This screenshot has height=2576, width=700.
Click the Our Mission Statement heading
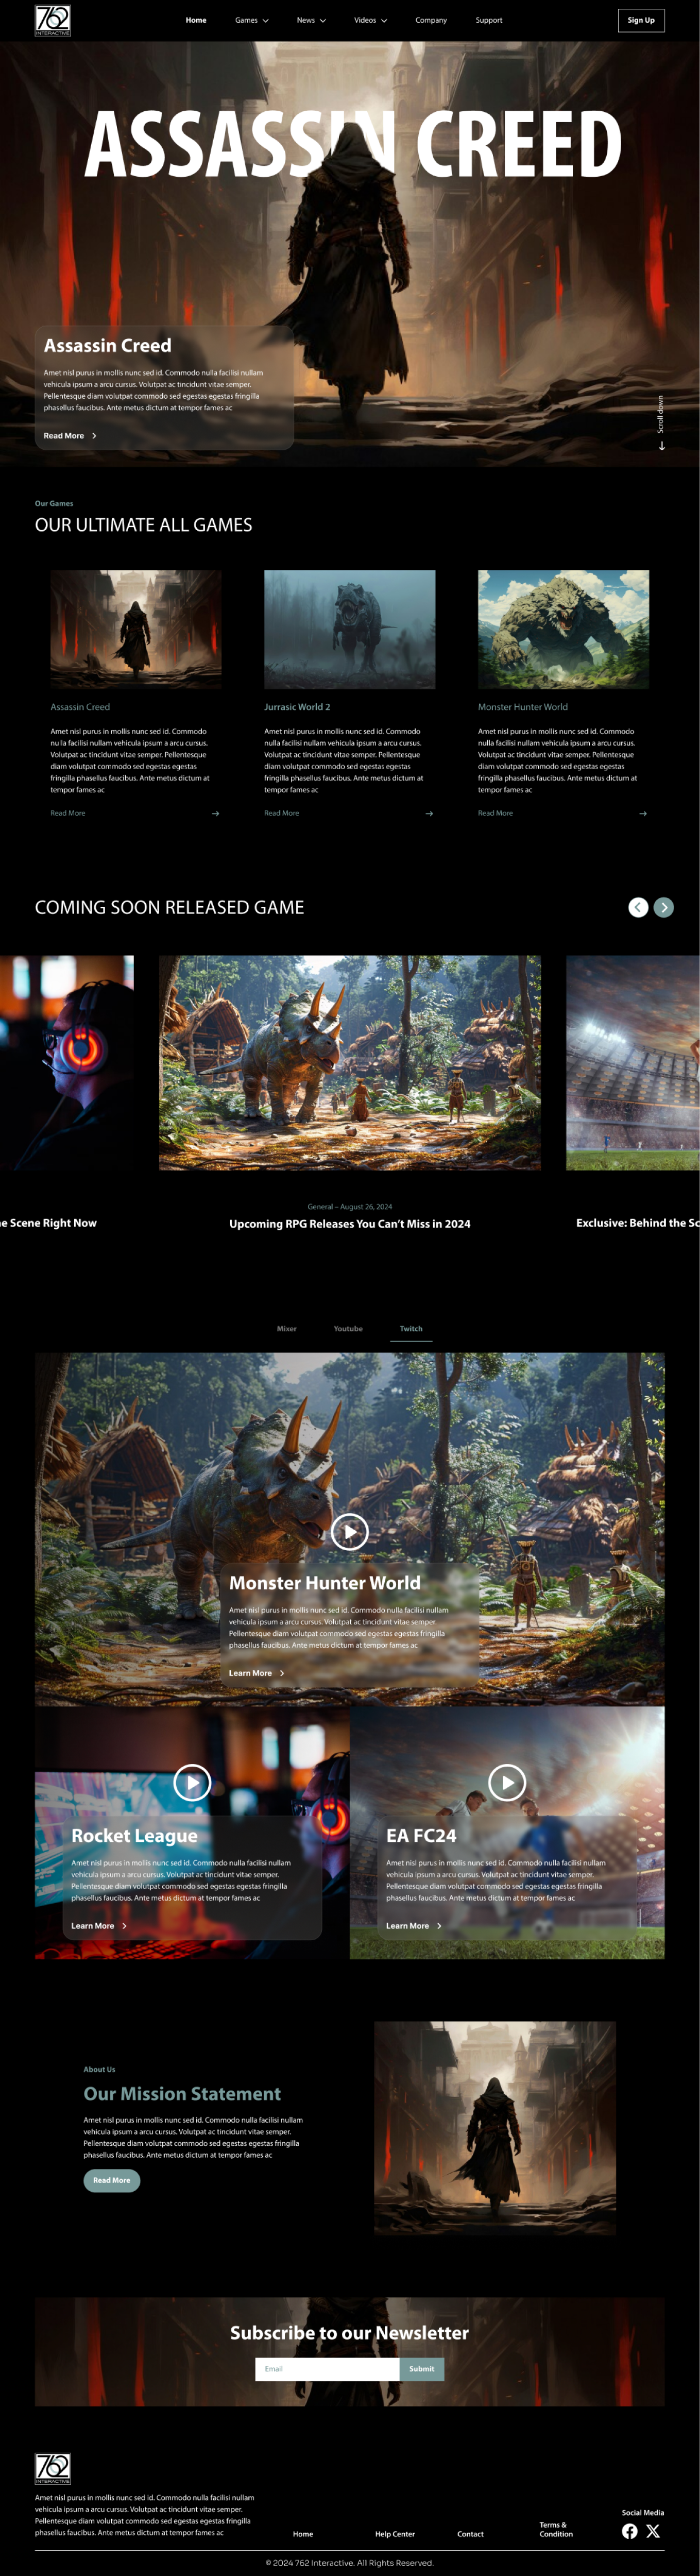(182, 2093)
